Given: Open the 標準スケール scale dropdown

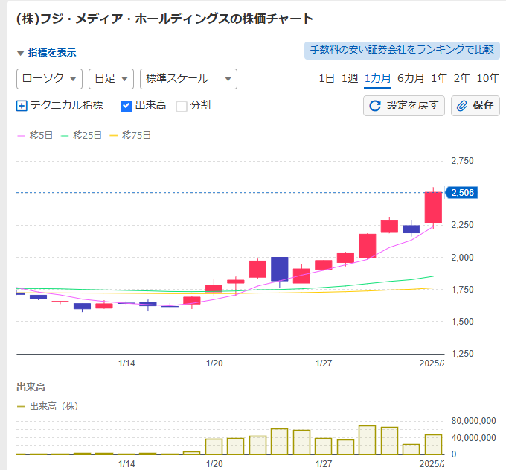Looking at the screenshot, I should point(188,79).
